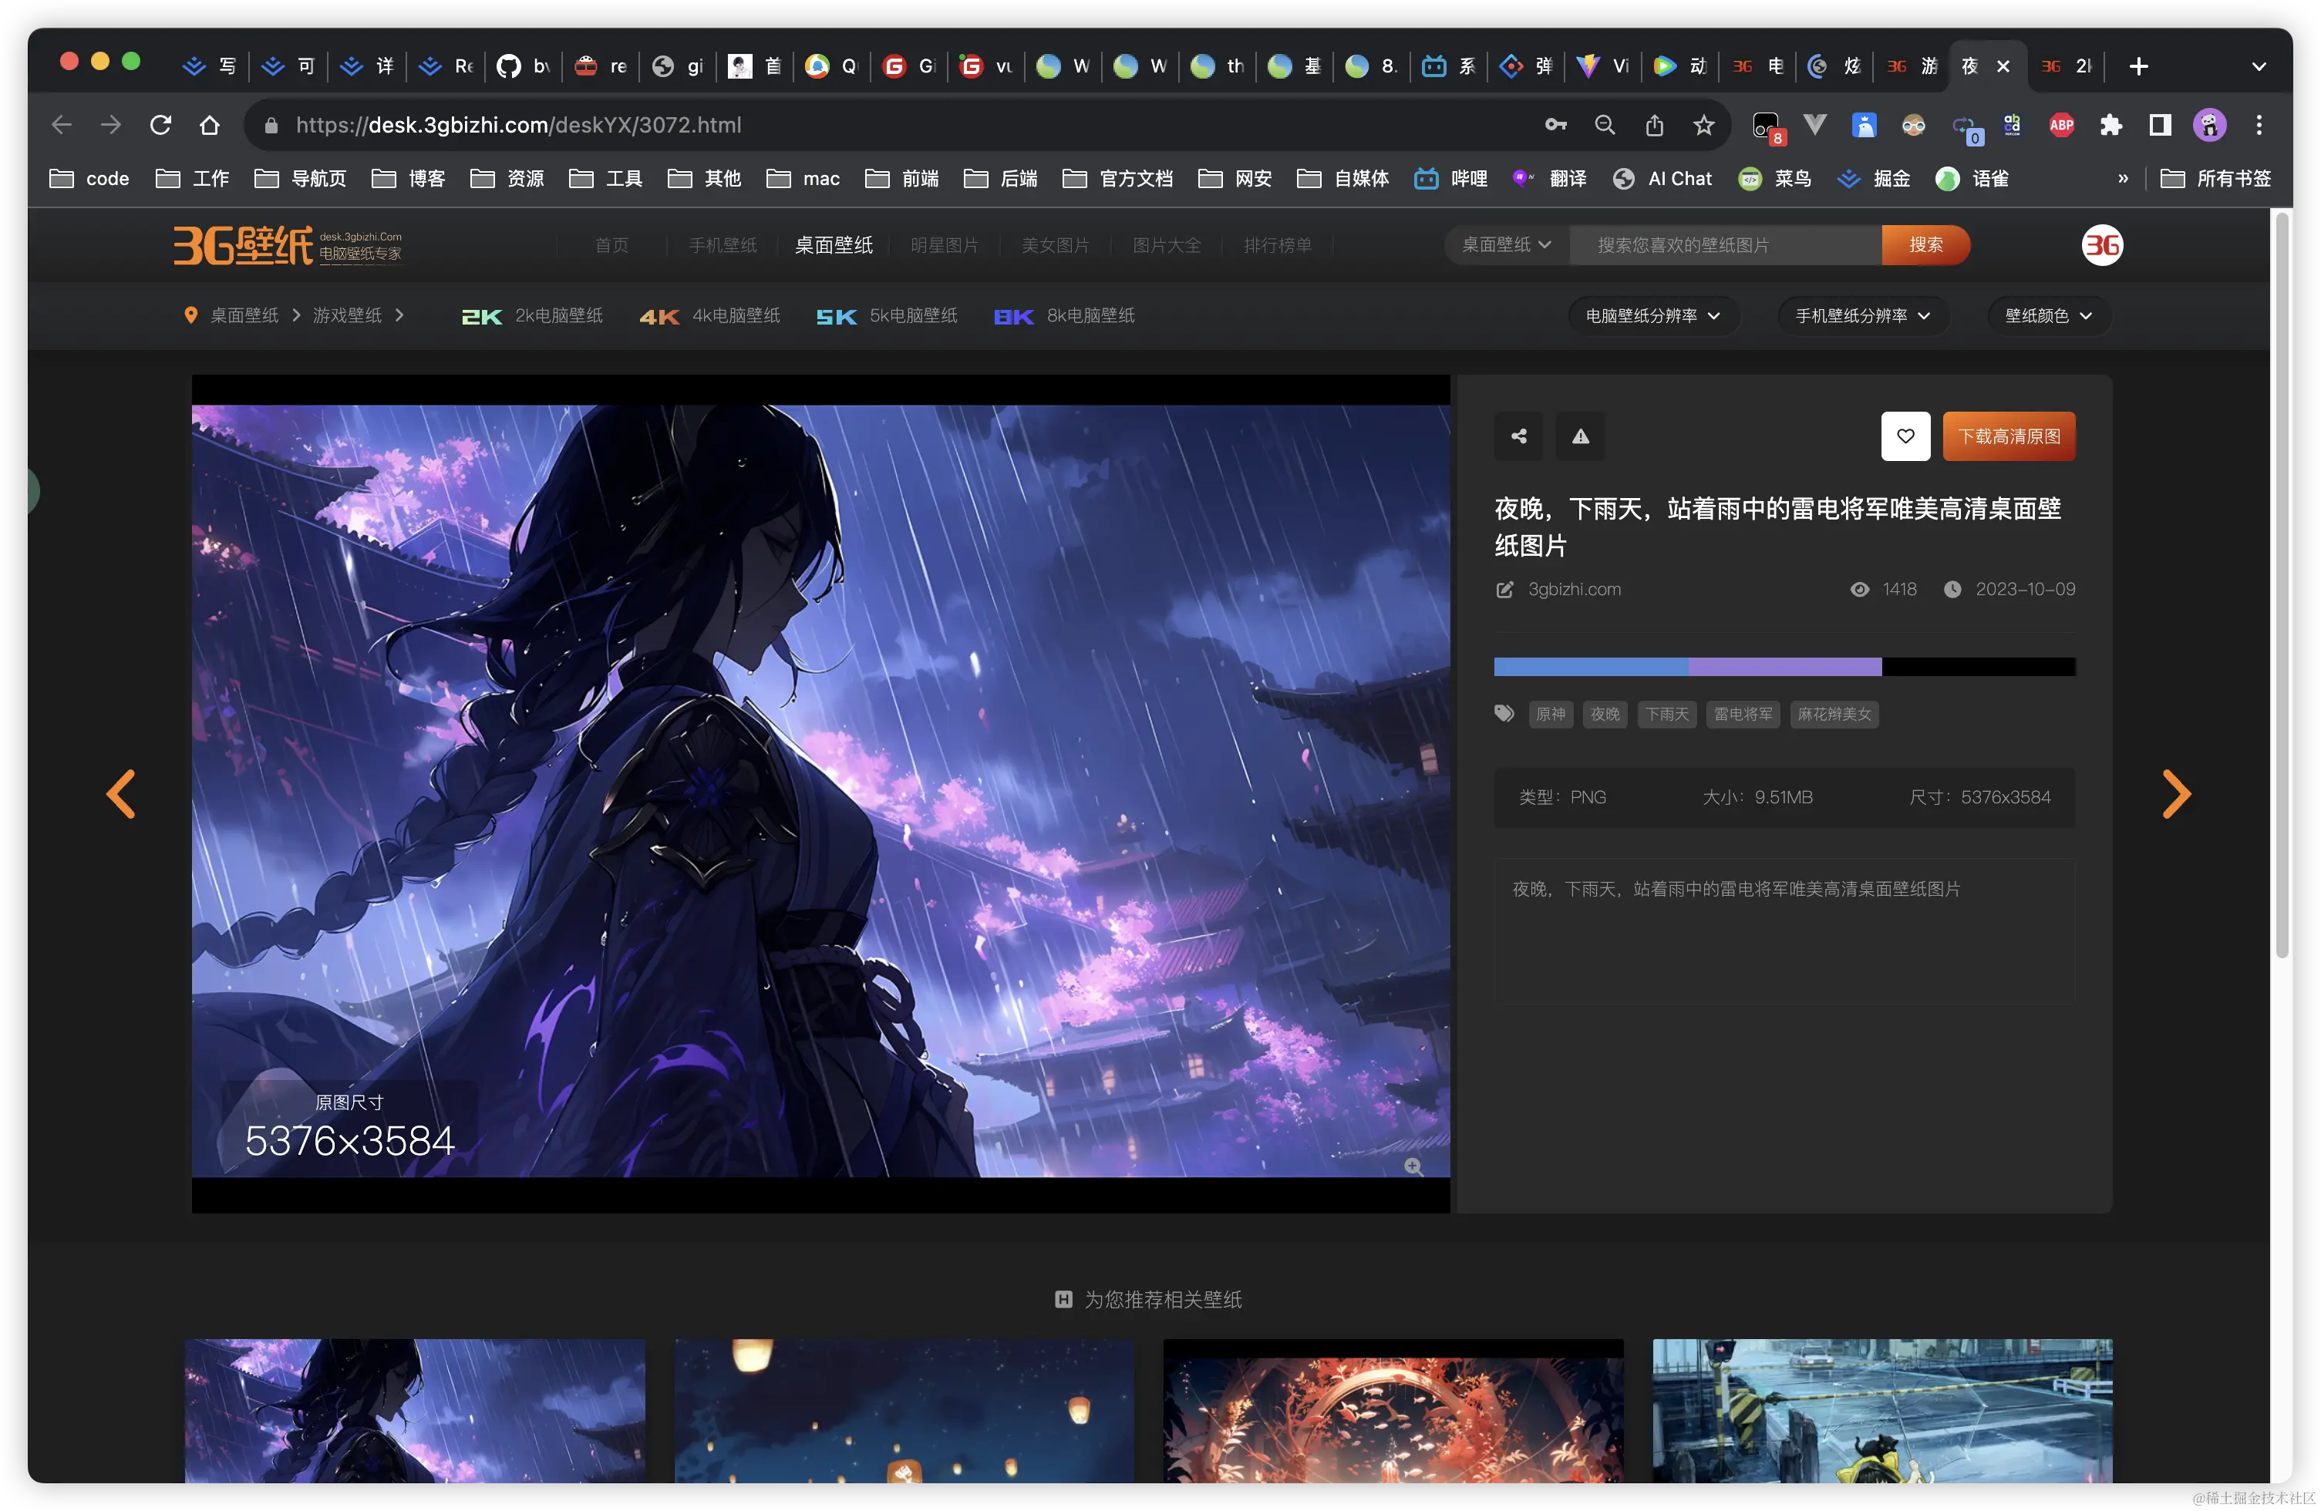Open the 手机壁纸 nav menu item
Image resolution: width=2321 pixels, height=1511 pixels.
coord(722,244)
